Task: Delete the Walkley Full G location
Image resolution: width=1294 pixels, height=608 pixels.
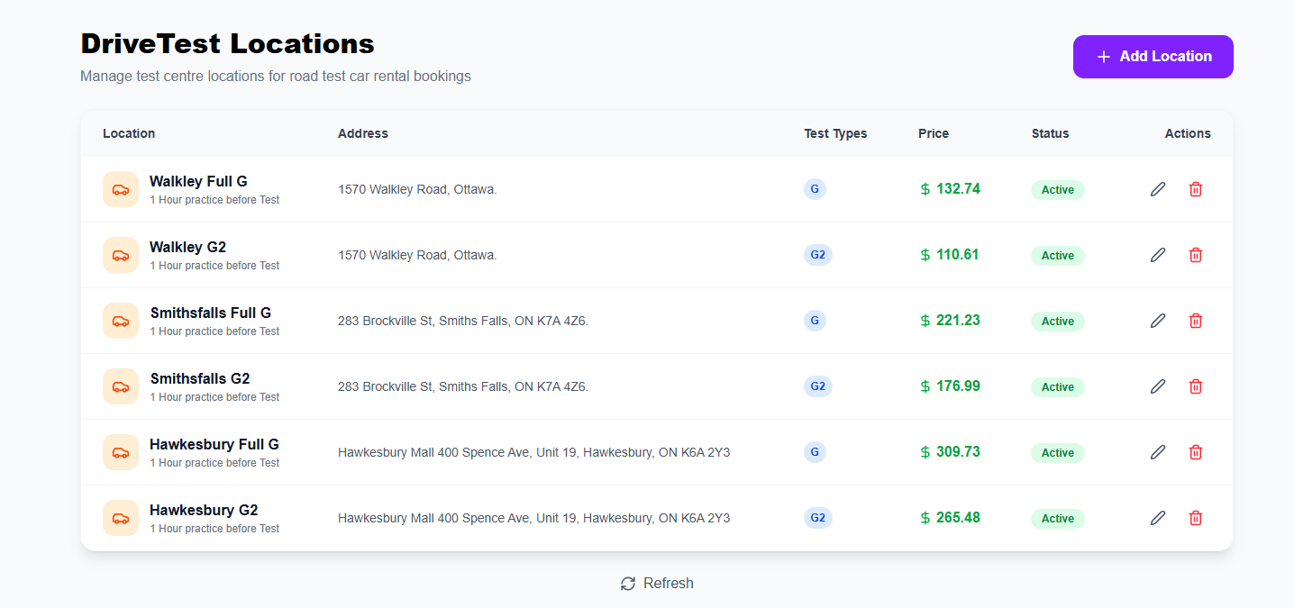Action: tap(1196, 189)
